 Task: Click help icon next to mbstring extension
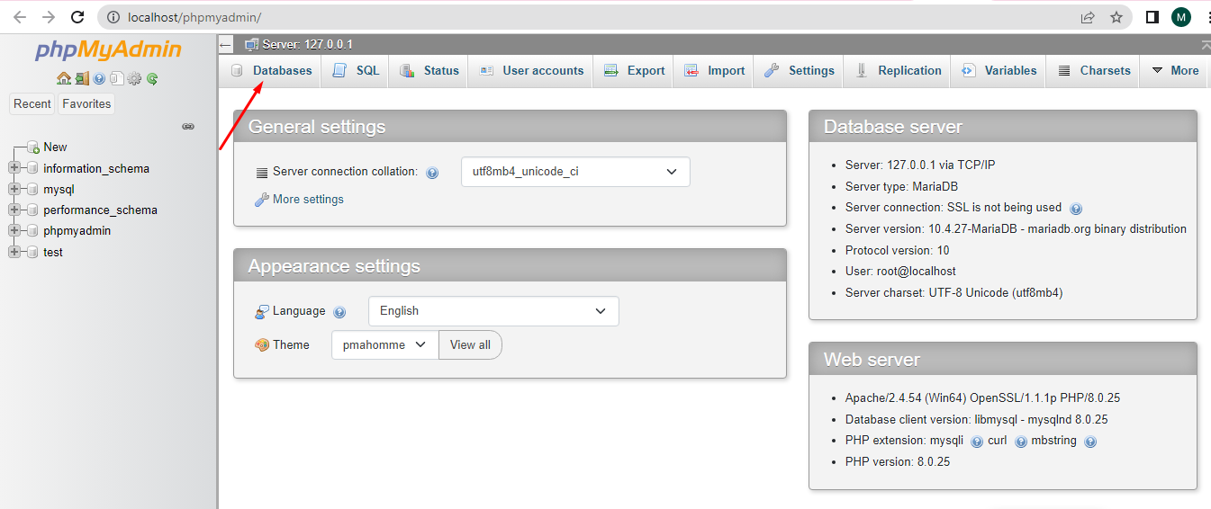(x=1090, y=442)
